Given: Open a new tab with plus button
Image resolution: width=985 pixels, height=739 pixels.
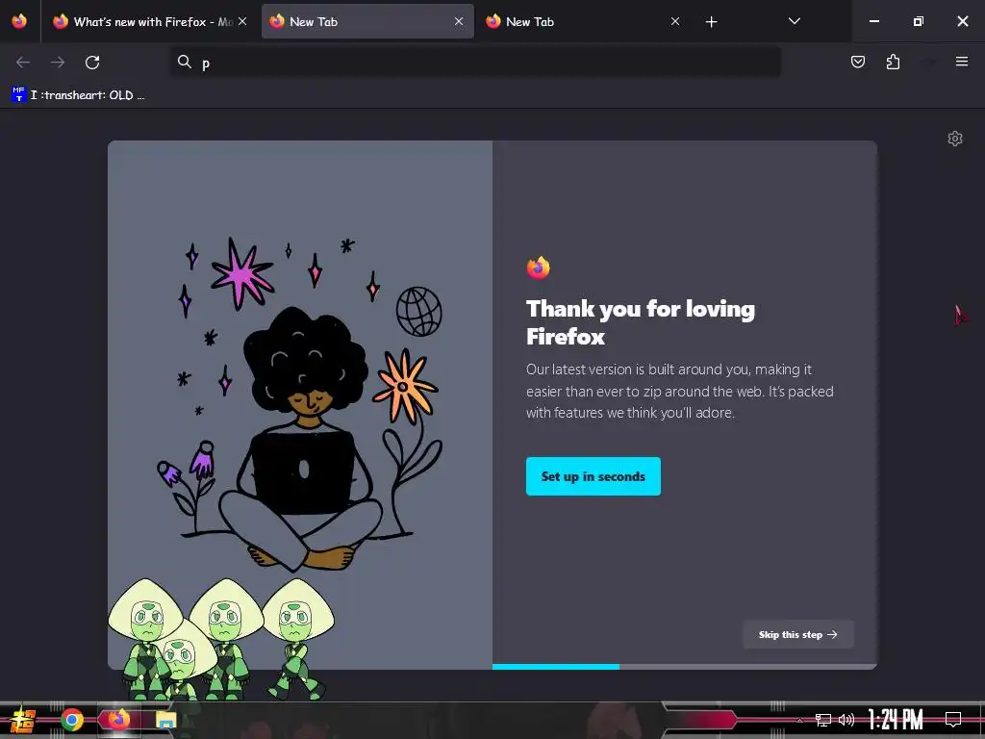Looking at the screenshot, I should (711, 22).
